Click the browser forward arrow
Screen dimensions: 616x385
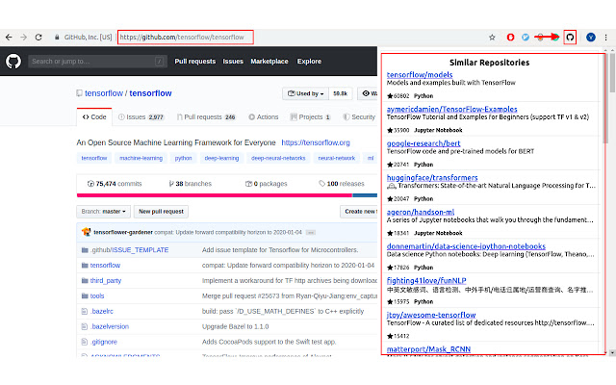coord(23,38)
